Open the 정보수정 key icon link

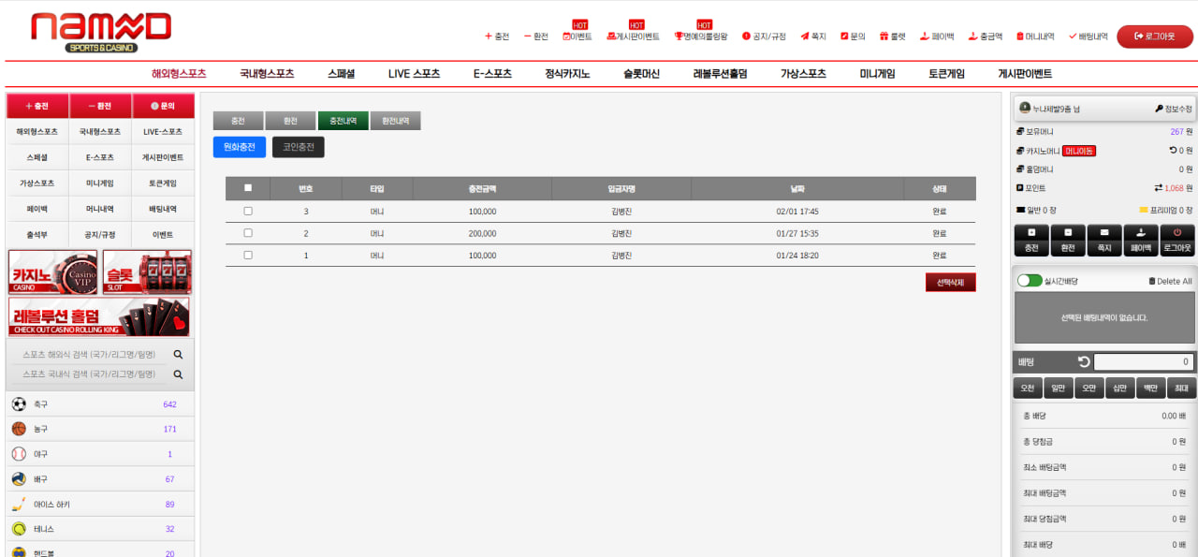coord(1160,109)
